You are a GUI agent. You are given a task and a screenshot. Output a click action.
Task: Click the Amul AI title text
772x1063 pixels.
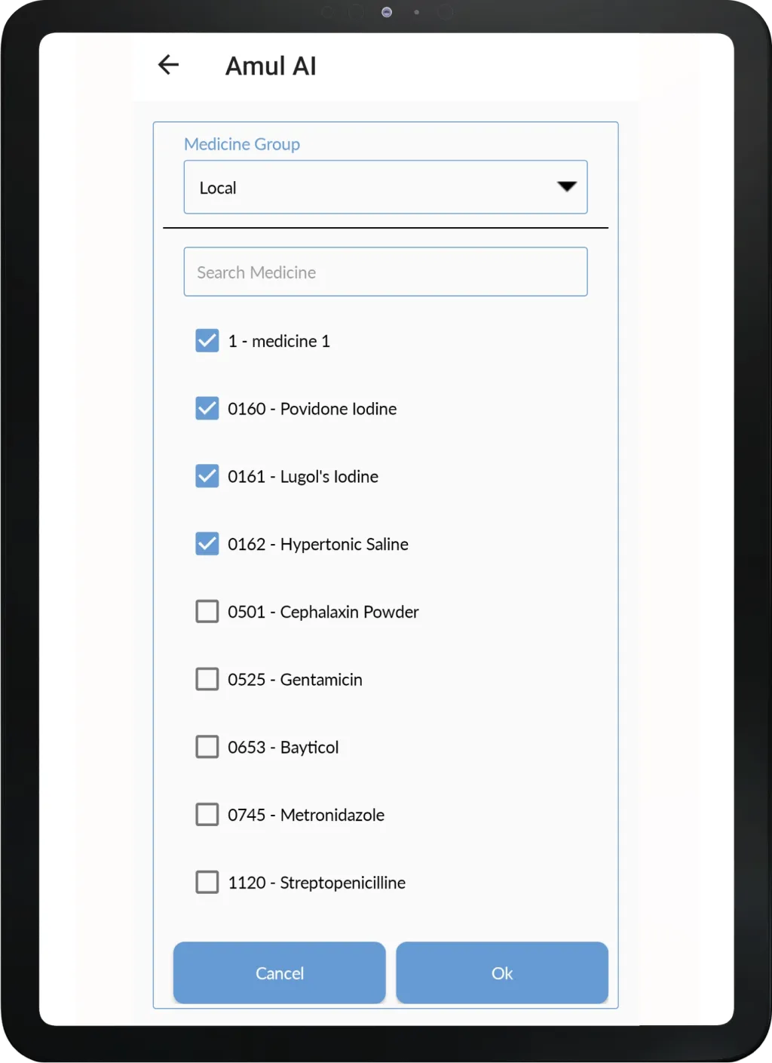coord(271,66)
